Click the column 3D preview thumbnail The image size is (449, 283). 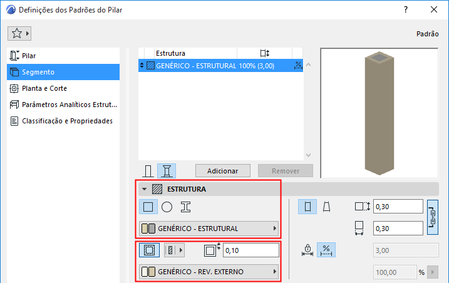pos(379,113)
